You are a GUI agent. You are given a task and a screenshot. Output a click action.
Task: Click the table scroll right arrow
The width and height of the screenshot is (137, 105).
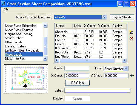(124, 60)
